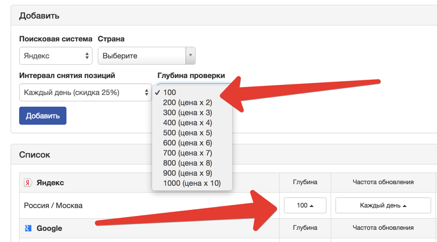
Task: Choose 200 (цена x 2) option
Action: [x=188, y=102]
